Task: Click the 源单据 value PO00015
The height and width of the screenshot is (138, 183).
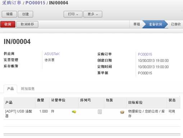Action: tap(145, 73)
